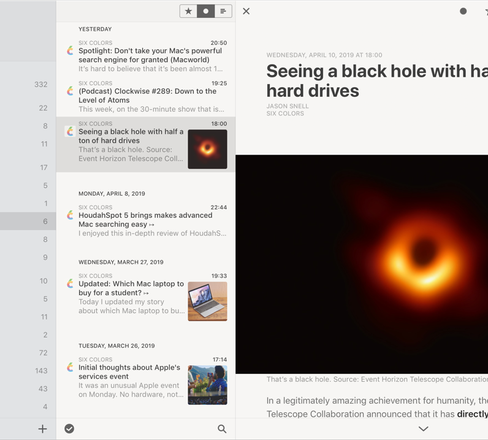Click Six Colors icon beside Spotlight article
488x440 pixels.
click(71, 50)
